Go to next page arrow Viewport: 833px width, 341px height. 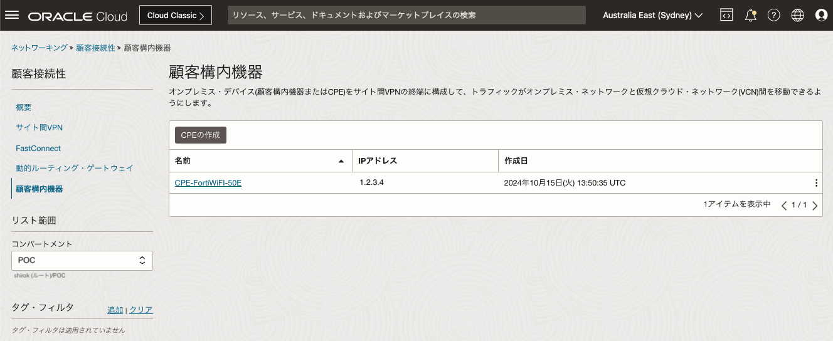pyautogui.click(x=815, y=205)
